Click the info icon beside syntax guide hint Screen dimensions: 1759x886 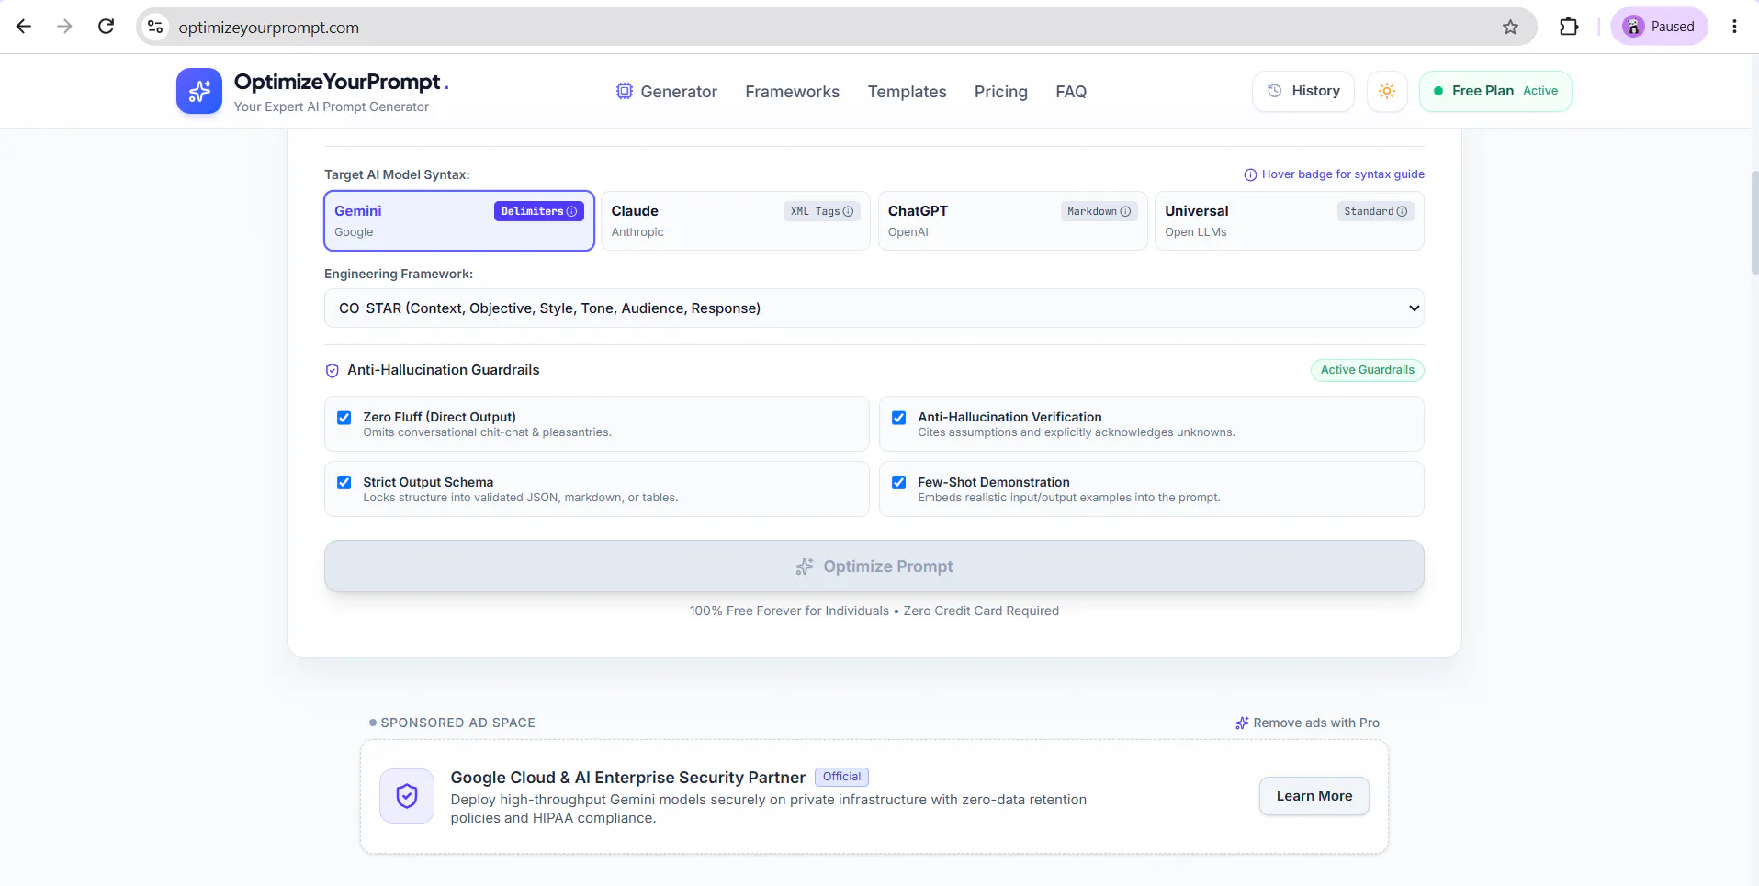coord(1250,174)
